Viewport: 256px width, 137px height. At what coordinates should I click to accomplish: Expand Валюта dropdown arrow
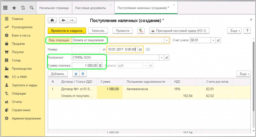pyautogui.click(x=145, y=66)
